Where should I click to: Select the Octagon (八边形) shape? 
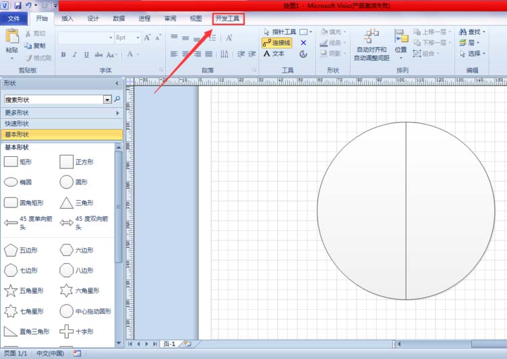coord(77,271)
